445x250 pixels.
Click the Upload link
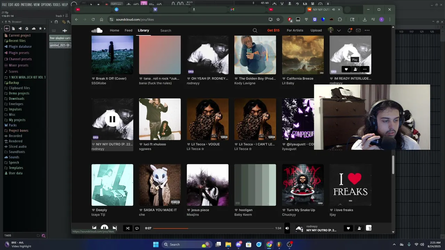[316, 30]
